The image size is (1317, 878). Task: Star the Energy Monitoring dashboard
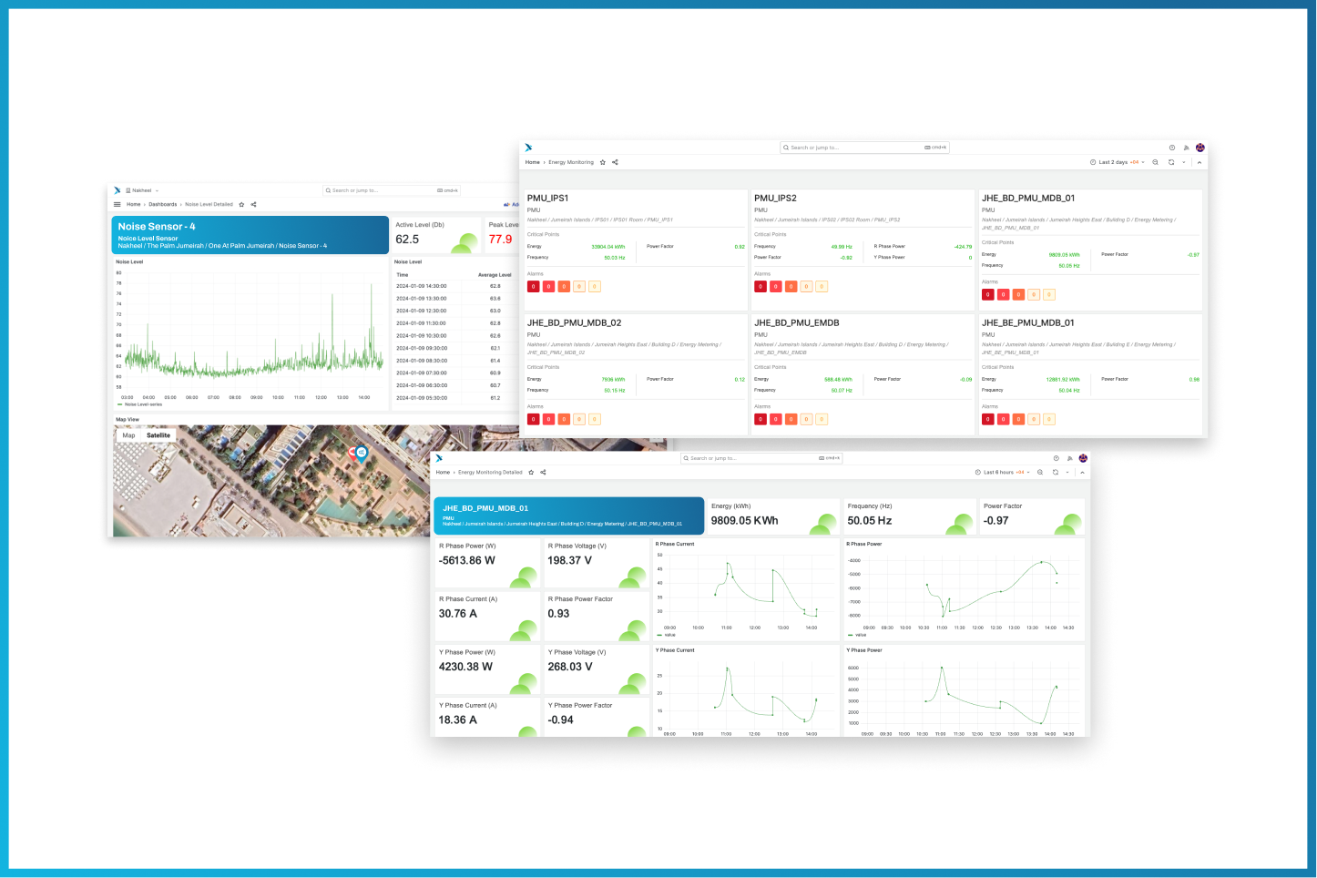(x=603, y=162)
